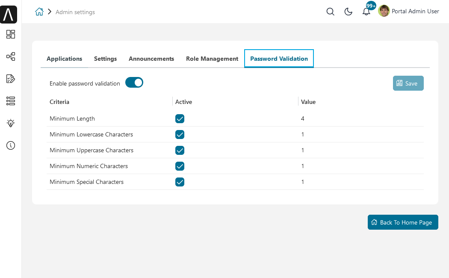Click the Minimum Lowercase Characters label
This screenshot has width=449, height=278.
91,134
